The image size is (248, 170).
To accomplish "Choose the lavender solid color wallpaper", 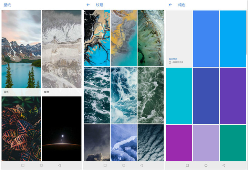I will tap(206, 142).
